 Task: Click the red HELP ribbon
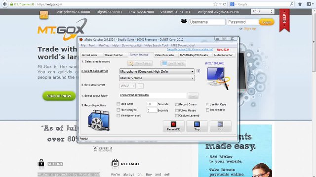tap(284, 20)
